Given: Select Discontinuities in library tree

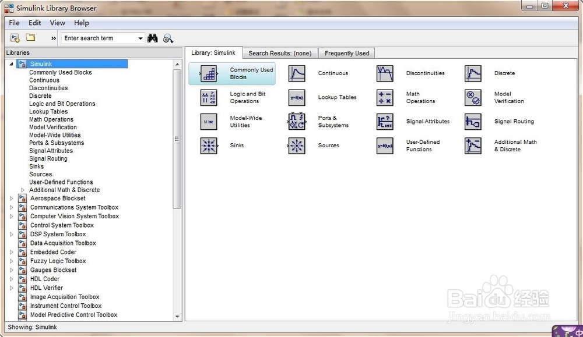Looking at the screenshot, I should 48,88.
